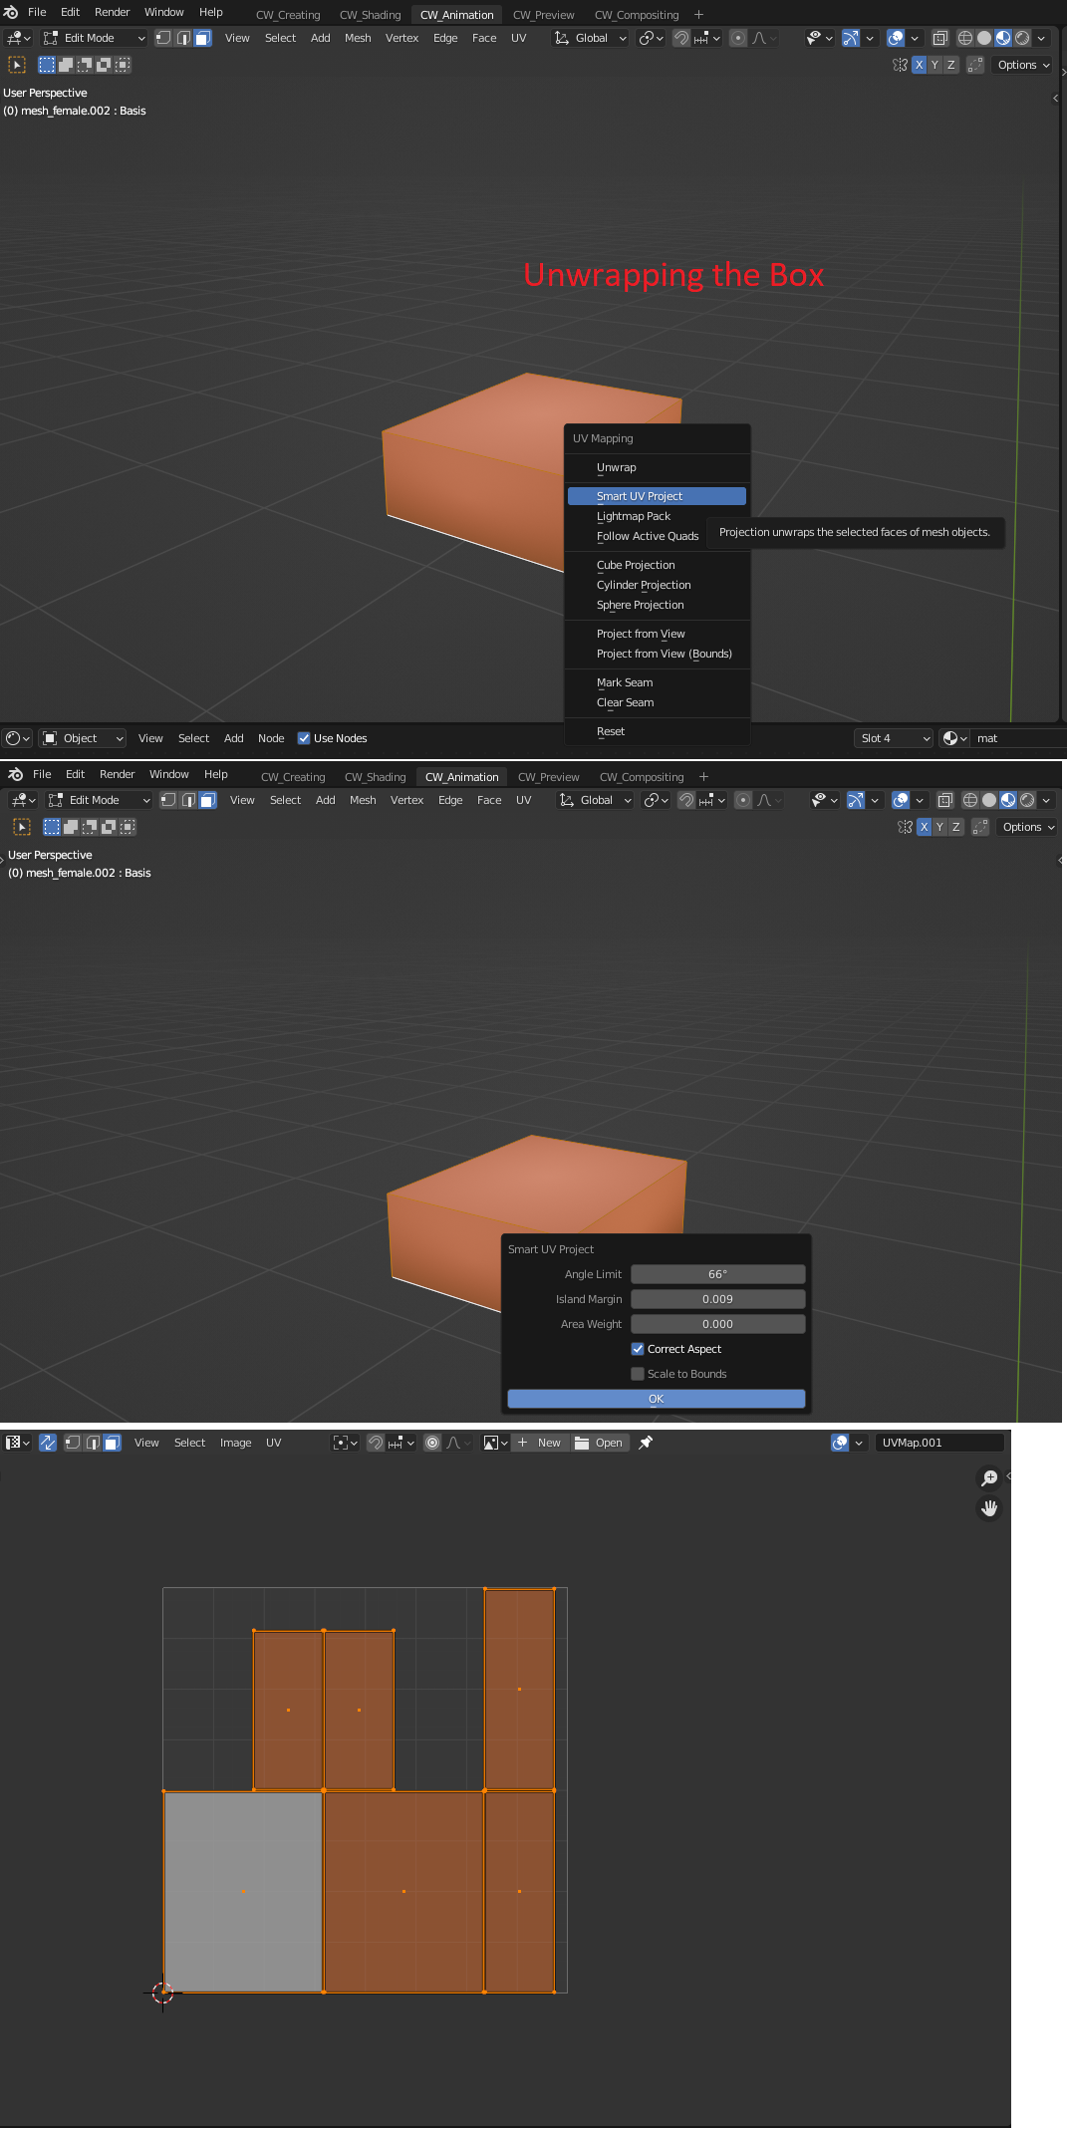Open the UV menu in the UV editor header
This screenshot has height=2129, width=1067.
coord(274,1443)
